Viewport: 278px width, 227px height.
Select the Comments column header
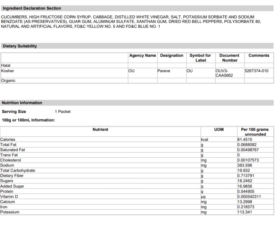259,56
